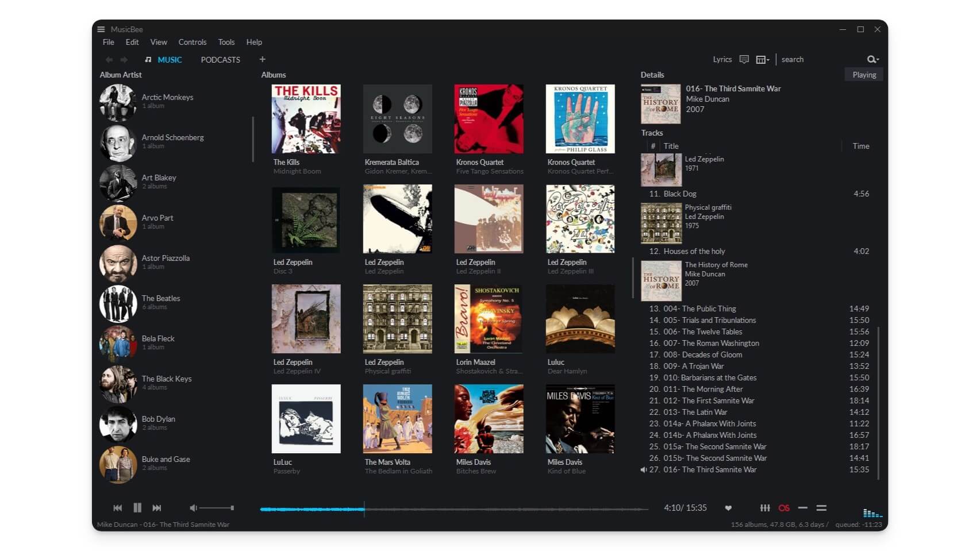Click the red Last.fm scrobble icon
This screenshot has height=551, width=980.
click(783, 508)
